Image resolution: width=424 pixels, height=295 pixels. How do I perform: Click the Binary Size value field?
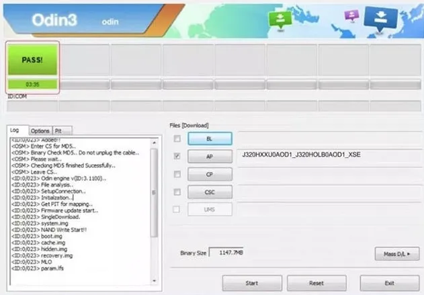click(226, 253)
